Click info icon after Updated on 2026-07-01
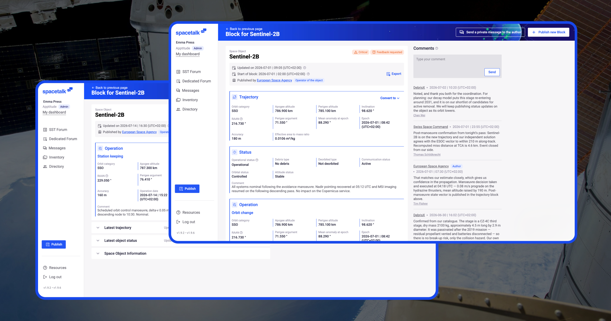This screenshot has width=611, height=321. pyautogui.click(x=305, y=68)
